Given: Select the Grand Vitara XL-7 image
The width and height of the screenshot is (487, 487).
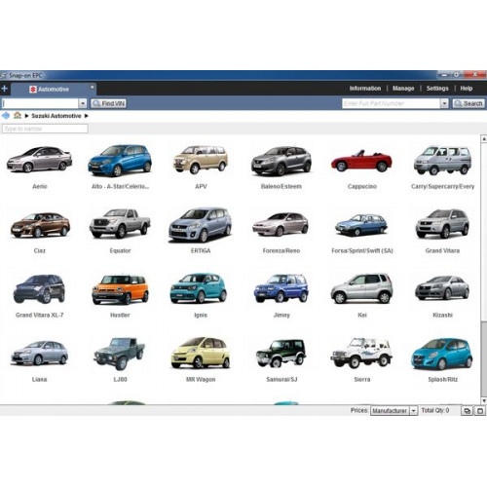Looking at the screenshot, I should 39,289.
